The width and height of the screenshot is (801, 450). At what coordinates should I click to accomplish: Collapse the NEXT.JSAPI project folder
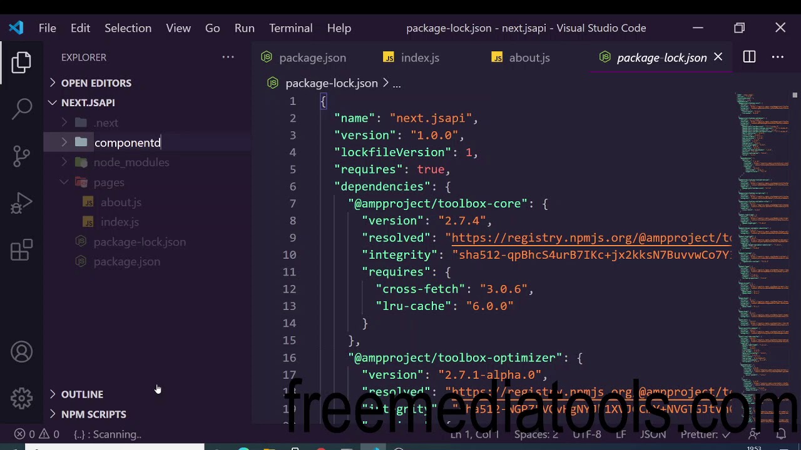88,102
